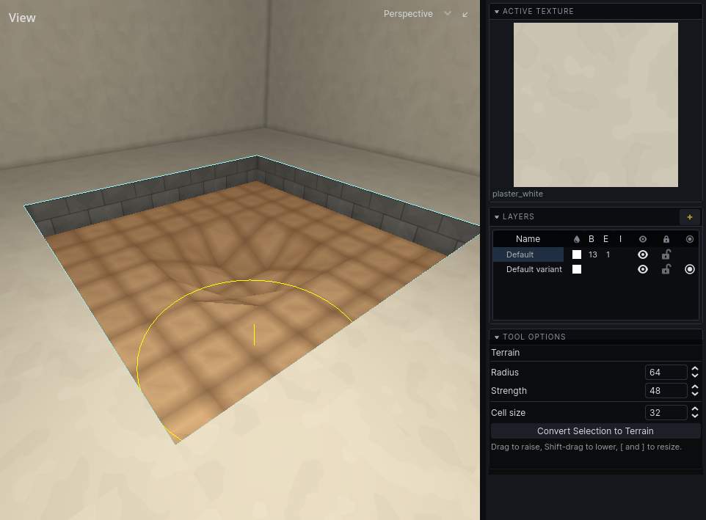706x520 pixels.
Task: Hide the Default variant layer
Action: pos(643,269)
